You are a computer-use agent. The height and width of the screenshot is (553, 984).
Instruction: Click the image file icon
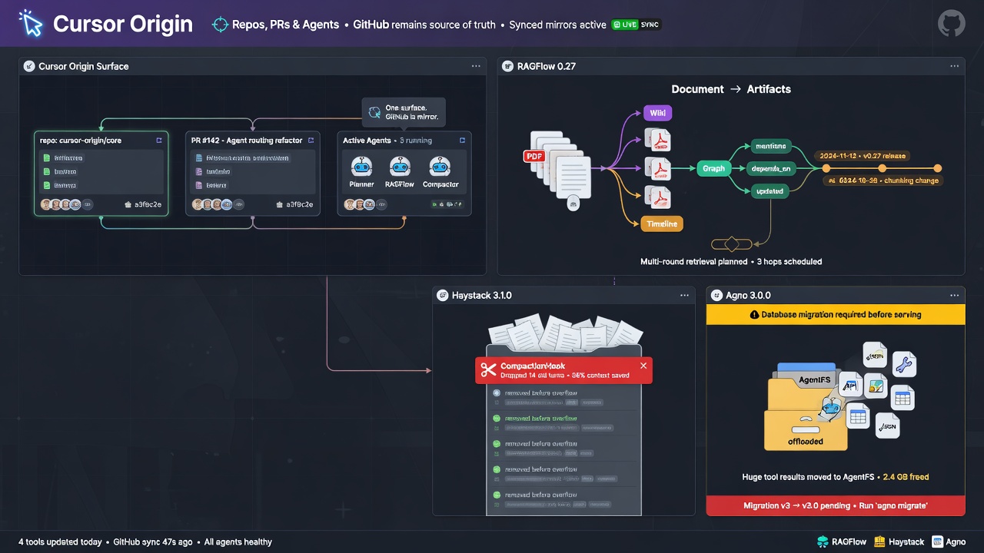tap(876, 386)
